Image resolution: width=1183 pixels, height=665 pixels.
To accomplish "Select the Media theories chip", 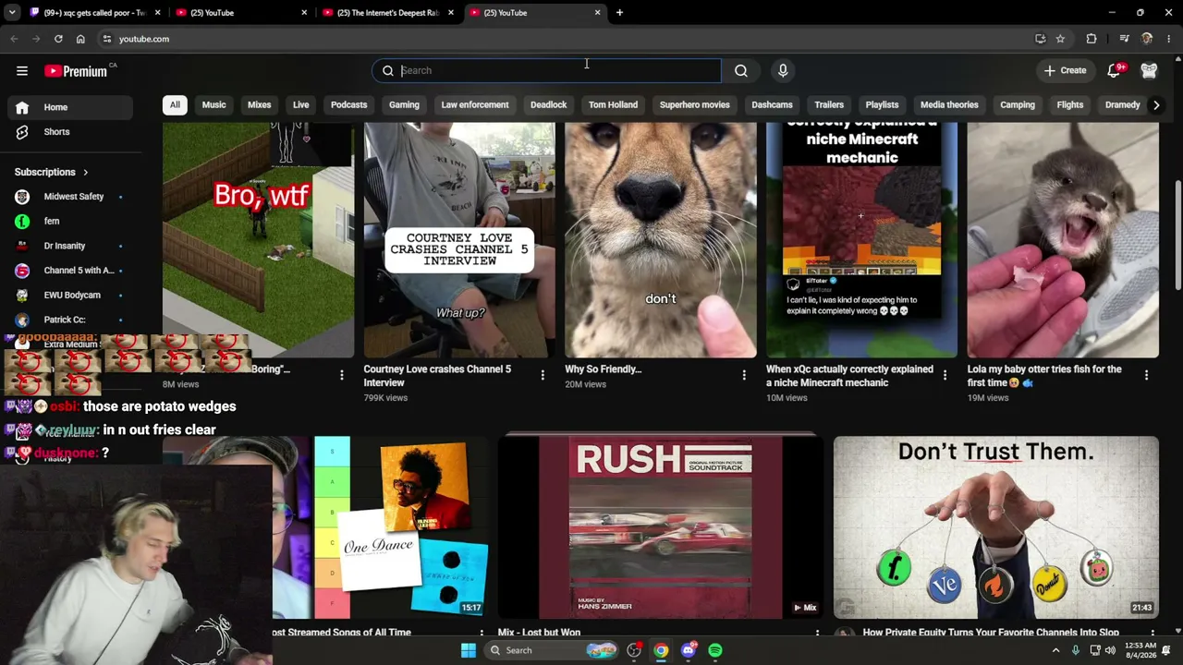I will coord(949,104).
